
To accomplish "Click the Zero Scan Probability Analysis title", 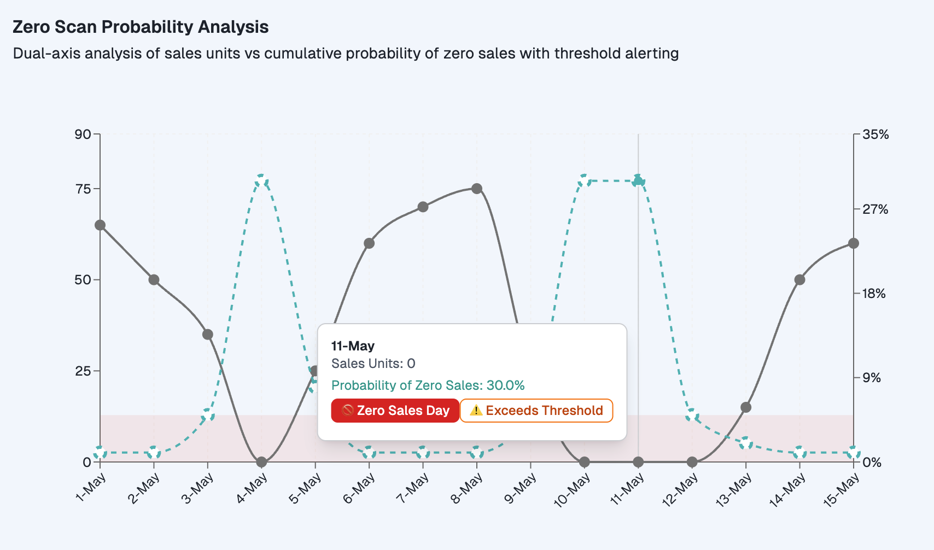I will [141, 27].
